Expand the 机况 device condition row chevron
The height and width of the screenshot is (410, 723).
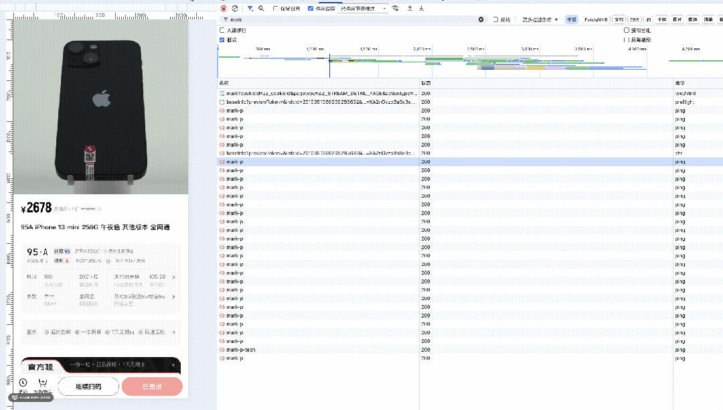click(174, 277)
